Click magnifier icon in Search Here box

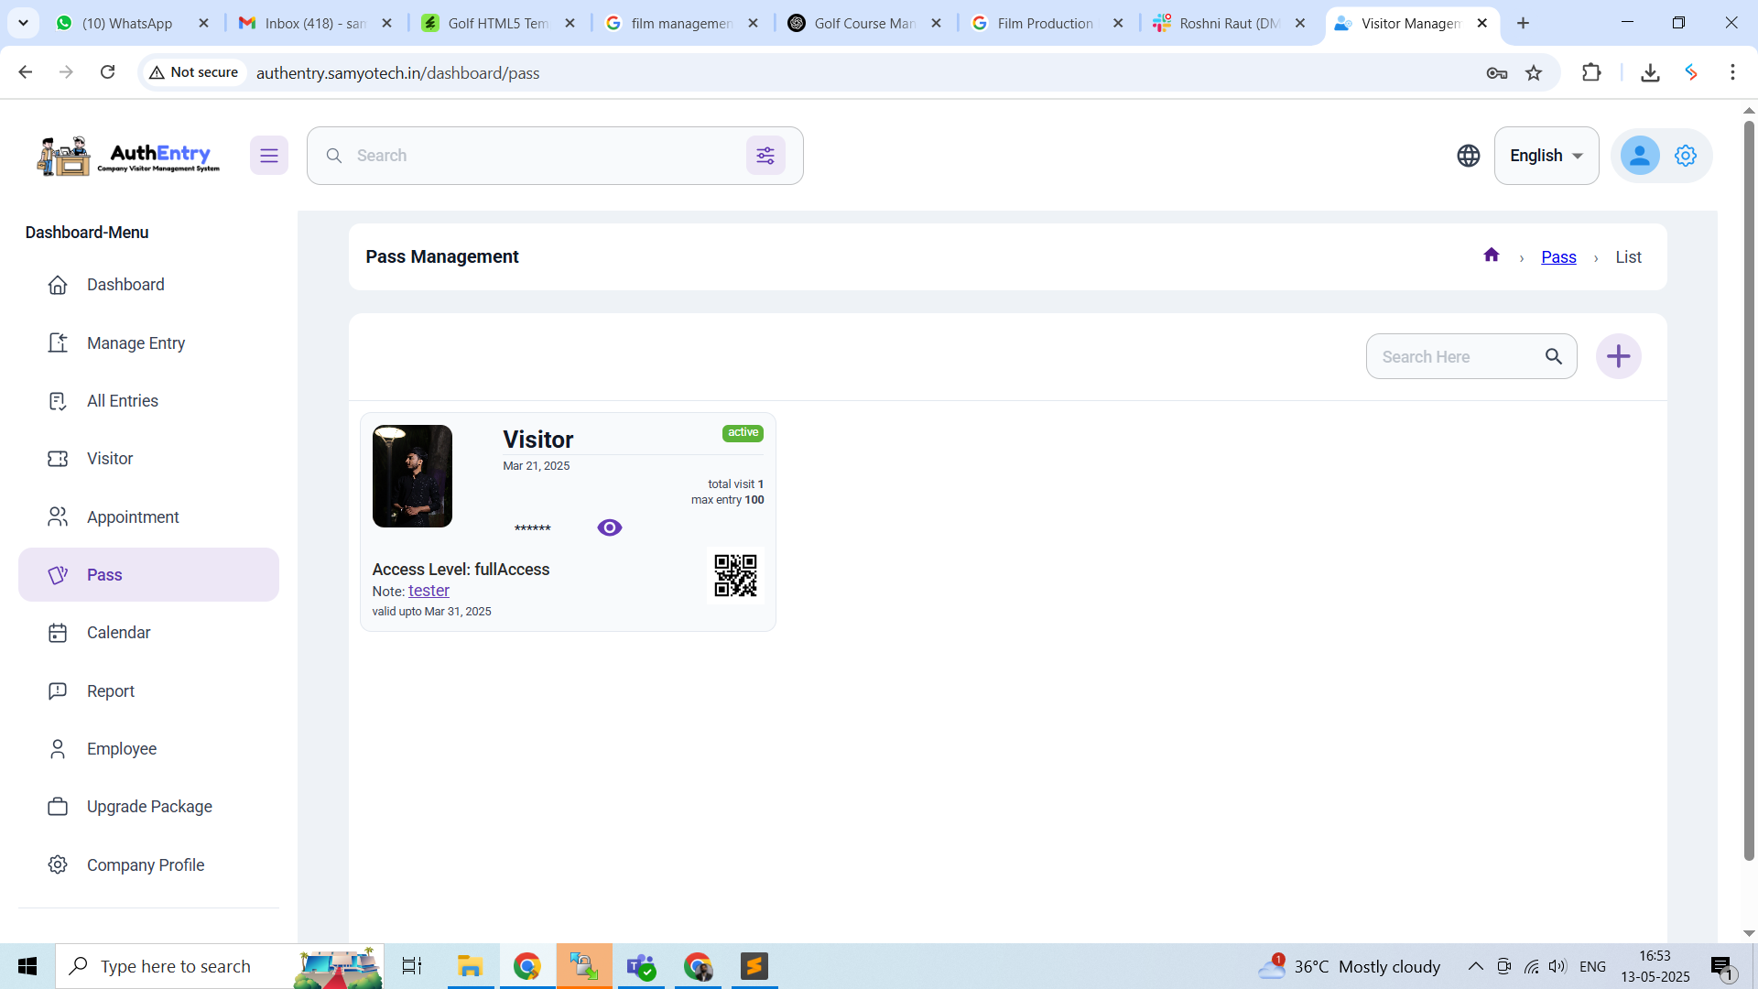click(1554, 357)
